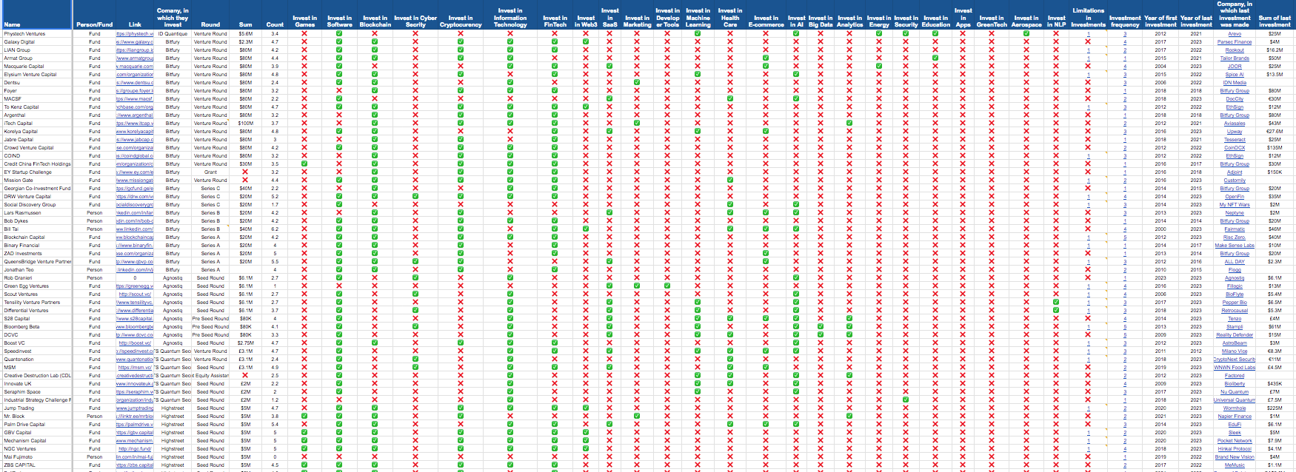The height and width of the screenshot is (472, 1296).
Task: Select the Person/Fund column header
Action: tap(94, 24)
